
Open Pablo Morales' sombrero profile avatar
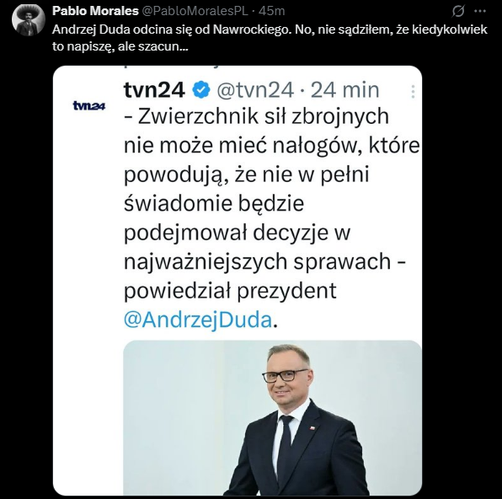click(28, 20)
